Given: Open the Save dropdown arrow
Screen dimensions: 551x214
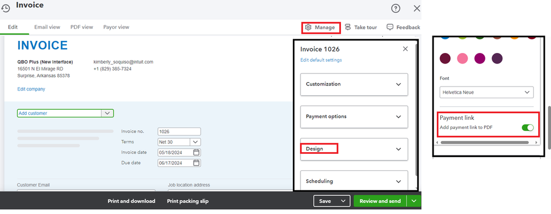Looking at the screenshot, I should pos(343,201).
